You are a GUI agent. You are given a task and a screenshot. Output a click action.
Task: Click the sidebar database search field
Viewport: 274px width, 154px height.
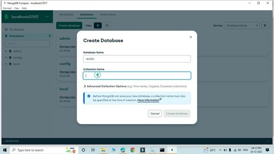(x=27, y=44)
